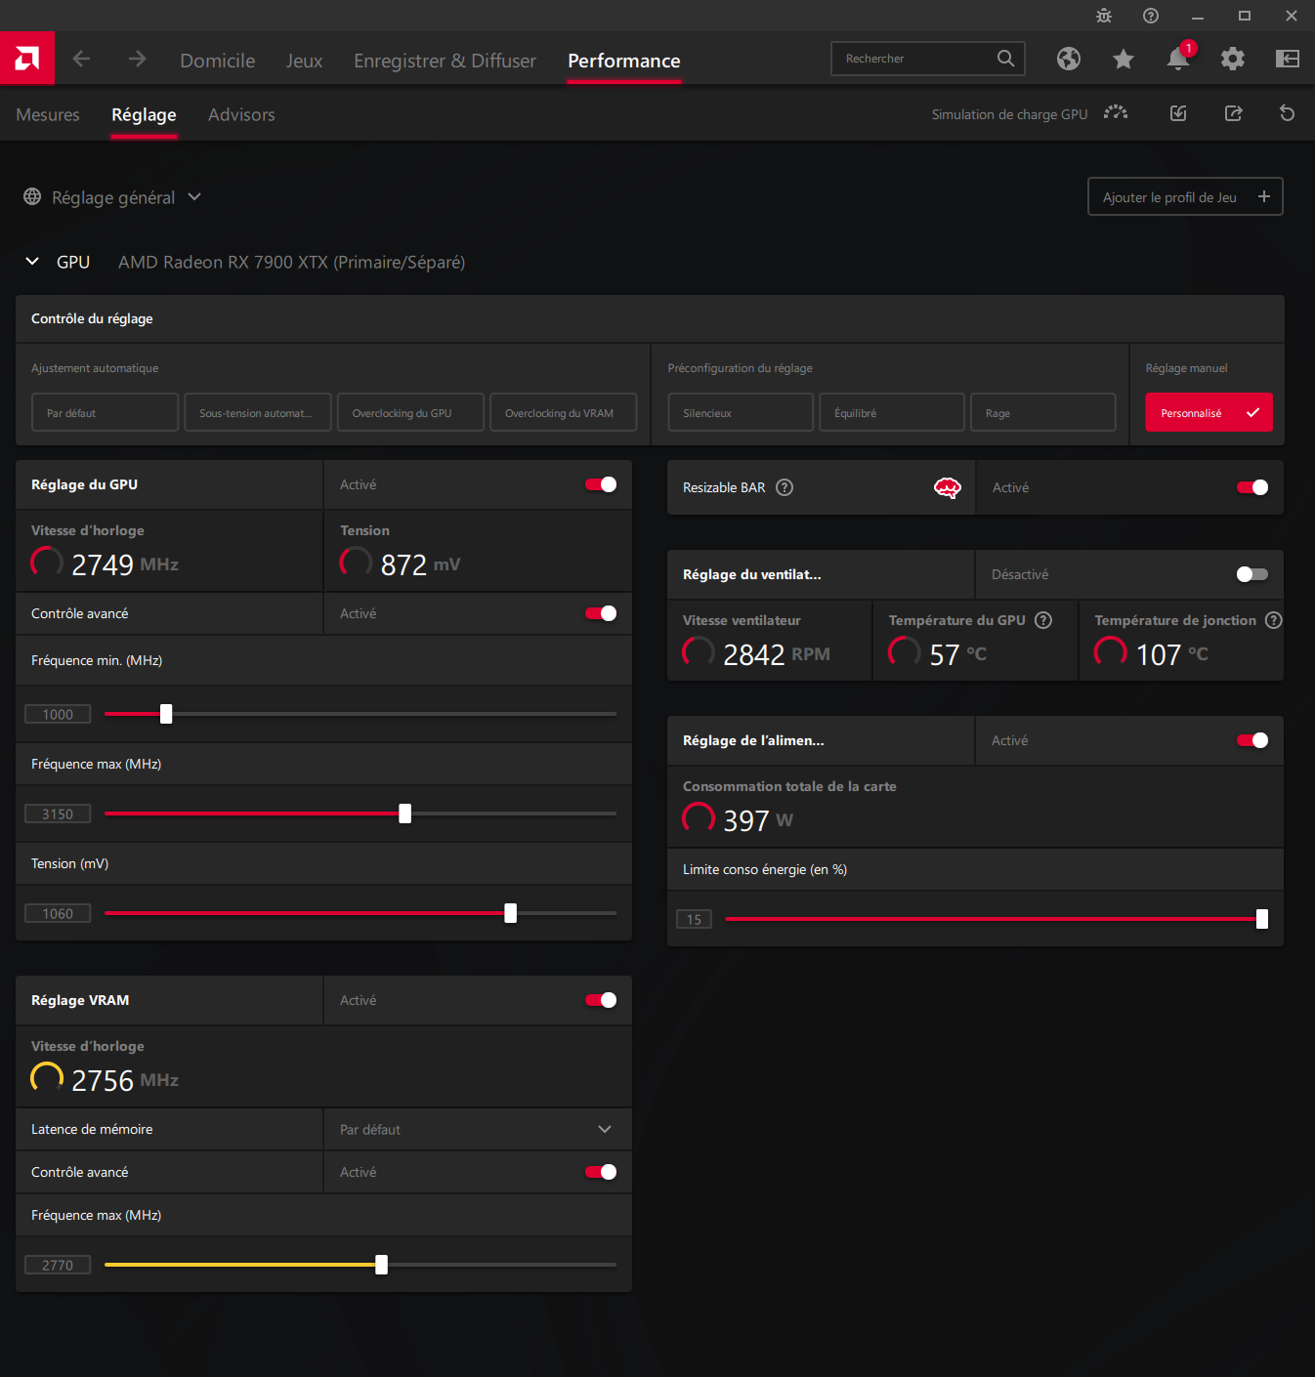Click the AMD logo home icon
This screenshot has width=1315, height=1377.
pos(27,59)
